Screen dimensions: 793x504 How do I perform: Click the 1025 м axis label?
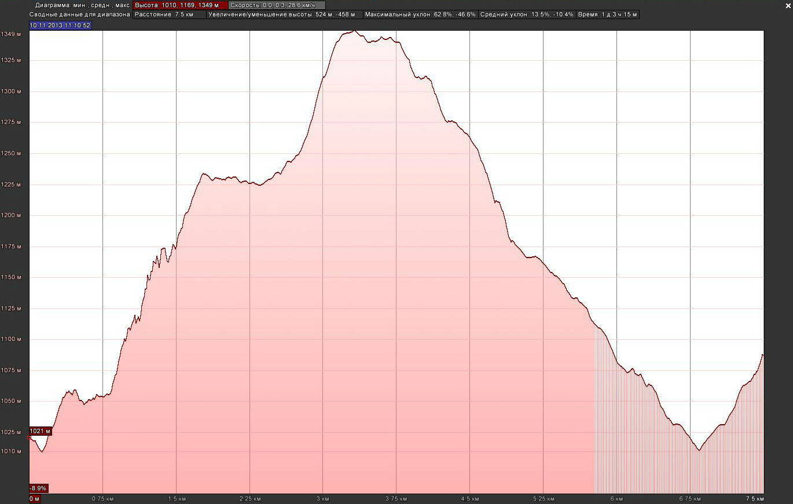[x=11, y=433]
